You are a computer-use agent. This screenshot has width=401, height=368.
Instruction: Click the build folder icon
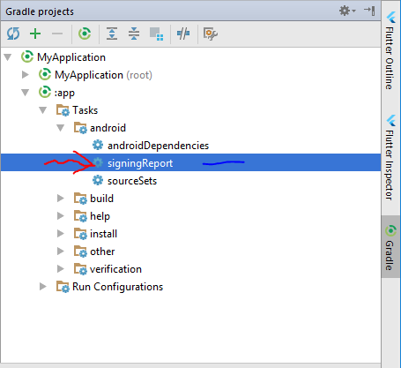pyautogui.click(x=80, y=199)
